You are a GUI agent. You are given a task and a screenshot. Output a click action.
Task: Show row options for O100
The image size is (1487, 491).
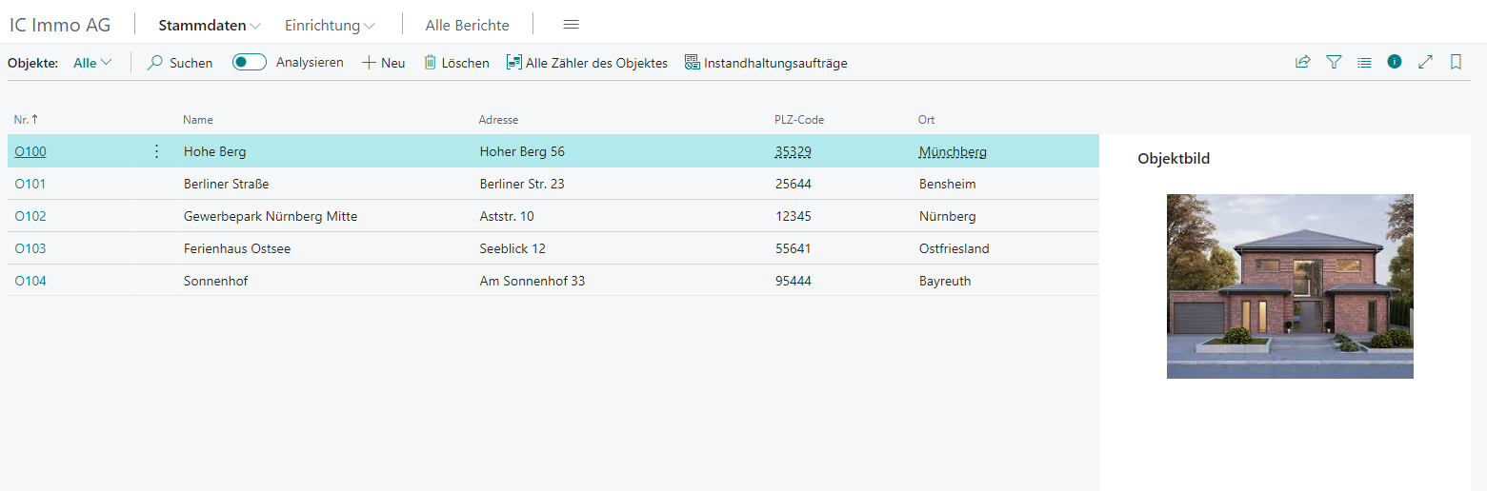coord(157,151)
